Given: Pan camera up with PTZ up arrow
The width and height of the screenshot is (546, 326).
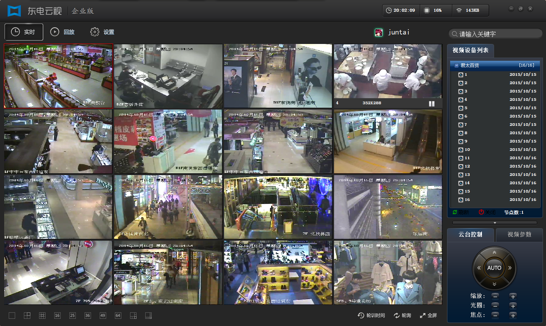Looking at the screenshot, I should (494, 252).
